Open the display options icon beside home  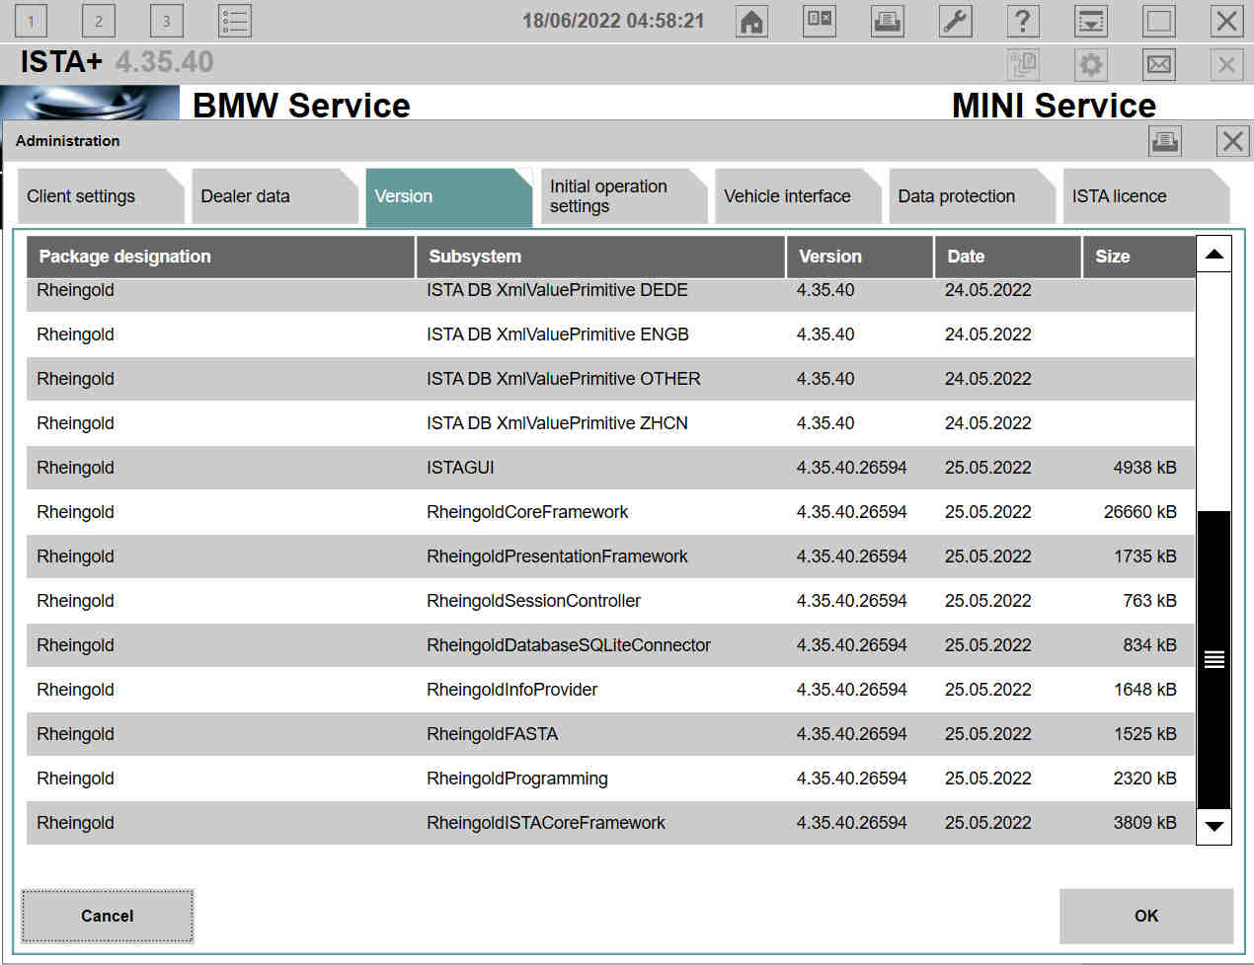(820, 21)
